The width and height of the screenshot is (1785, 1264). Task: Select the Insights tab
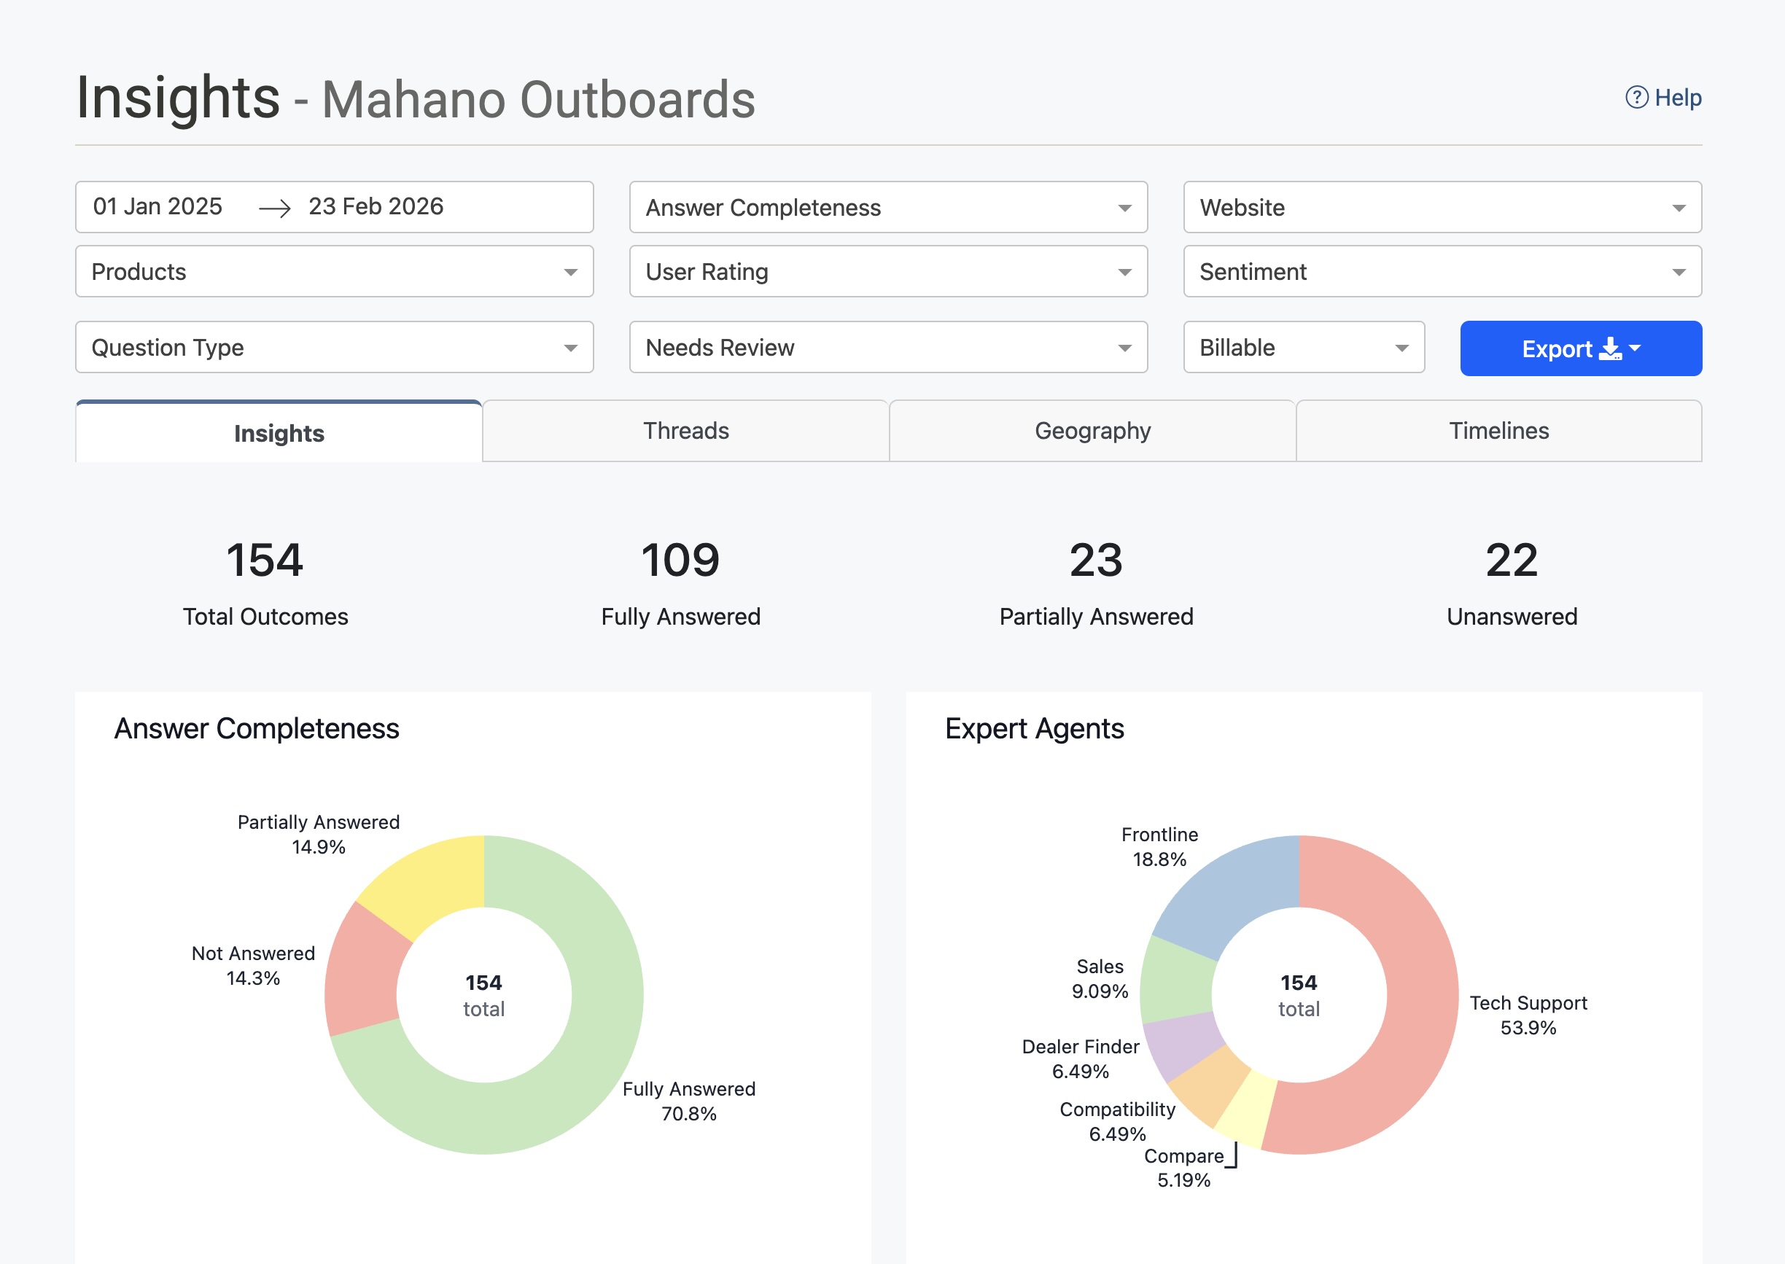[x=279, y=433]
